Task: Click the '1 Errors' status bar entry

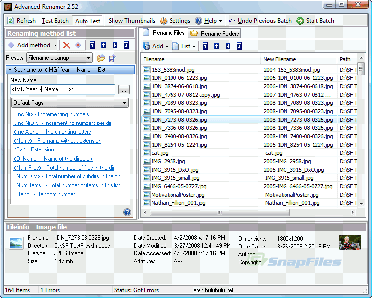Action: pyautogui.click(x=50, y=290)
